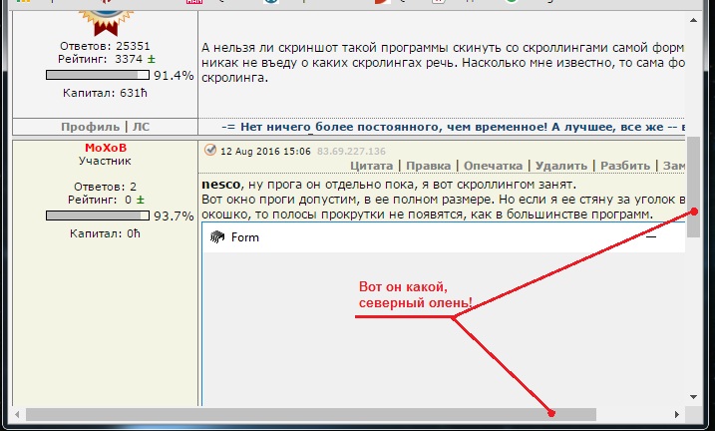The height and width of the screenshot is (431, 715).
Task: Choose Разбить to split the topic
Action: 627,166
